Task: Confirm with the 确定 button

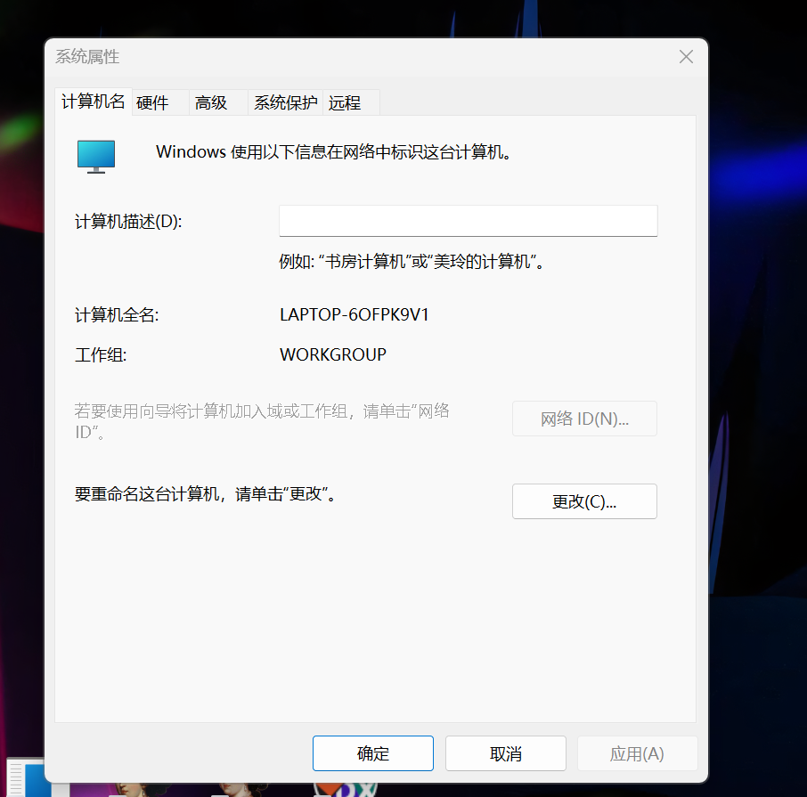Action: [372, 753]
